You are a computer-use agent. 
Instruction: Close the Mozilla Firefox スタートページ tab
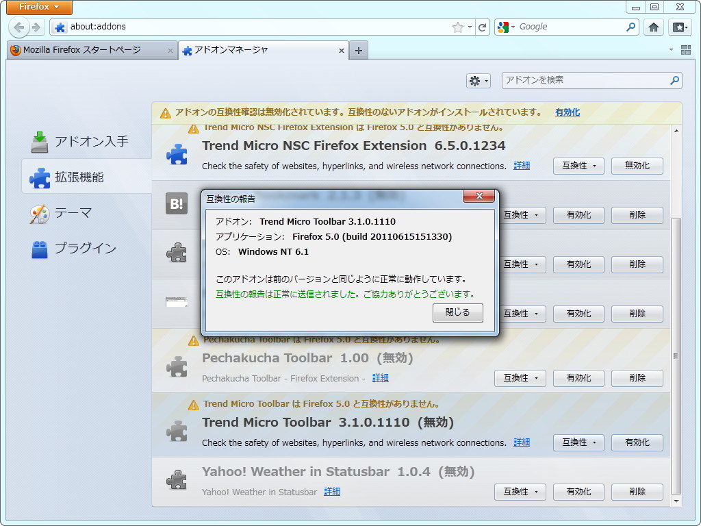tap(170, 51)
